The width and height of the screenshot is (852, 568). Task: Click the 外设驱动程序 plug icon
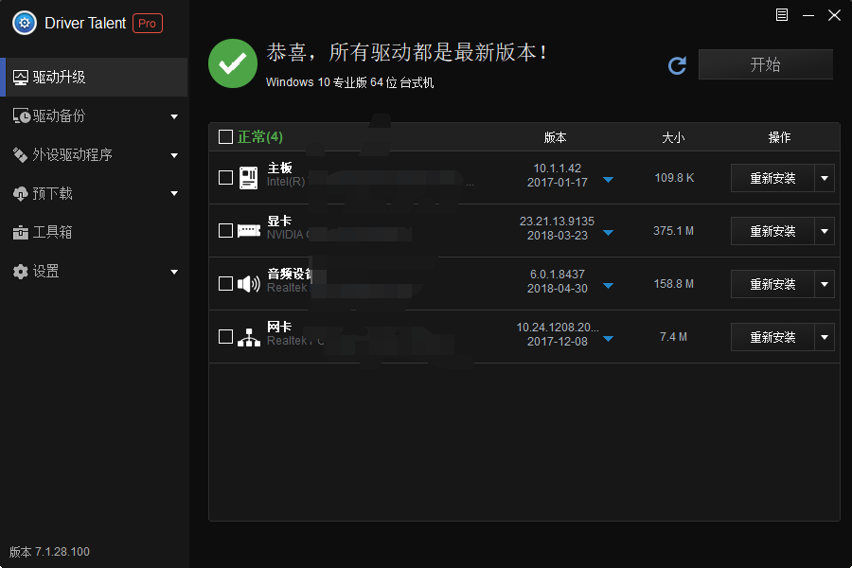20,155
